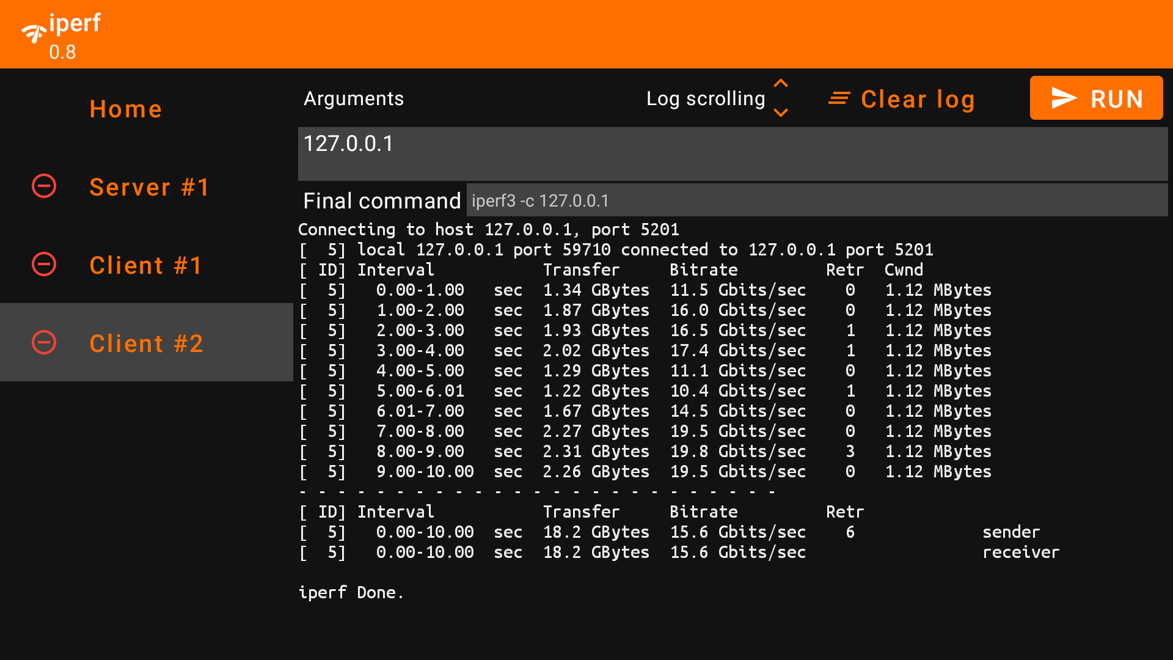Remove Client #1 using its minus icon
Viewport: 1173px width, 660px height.
[x=43, y=265]
